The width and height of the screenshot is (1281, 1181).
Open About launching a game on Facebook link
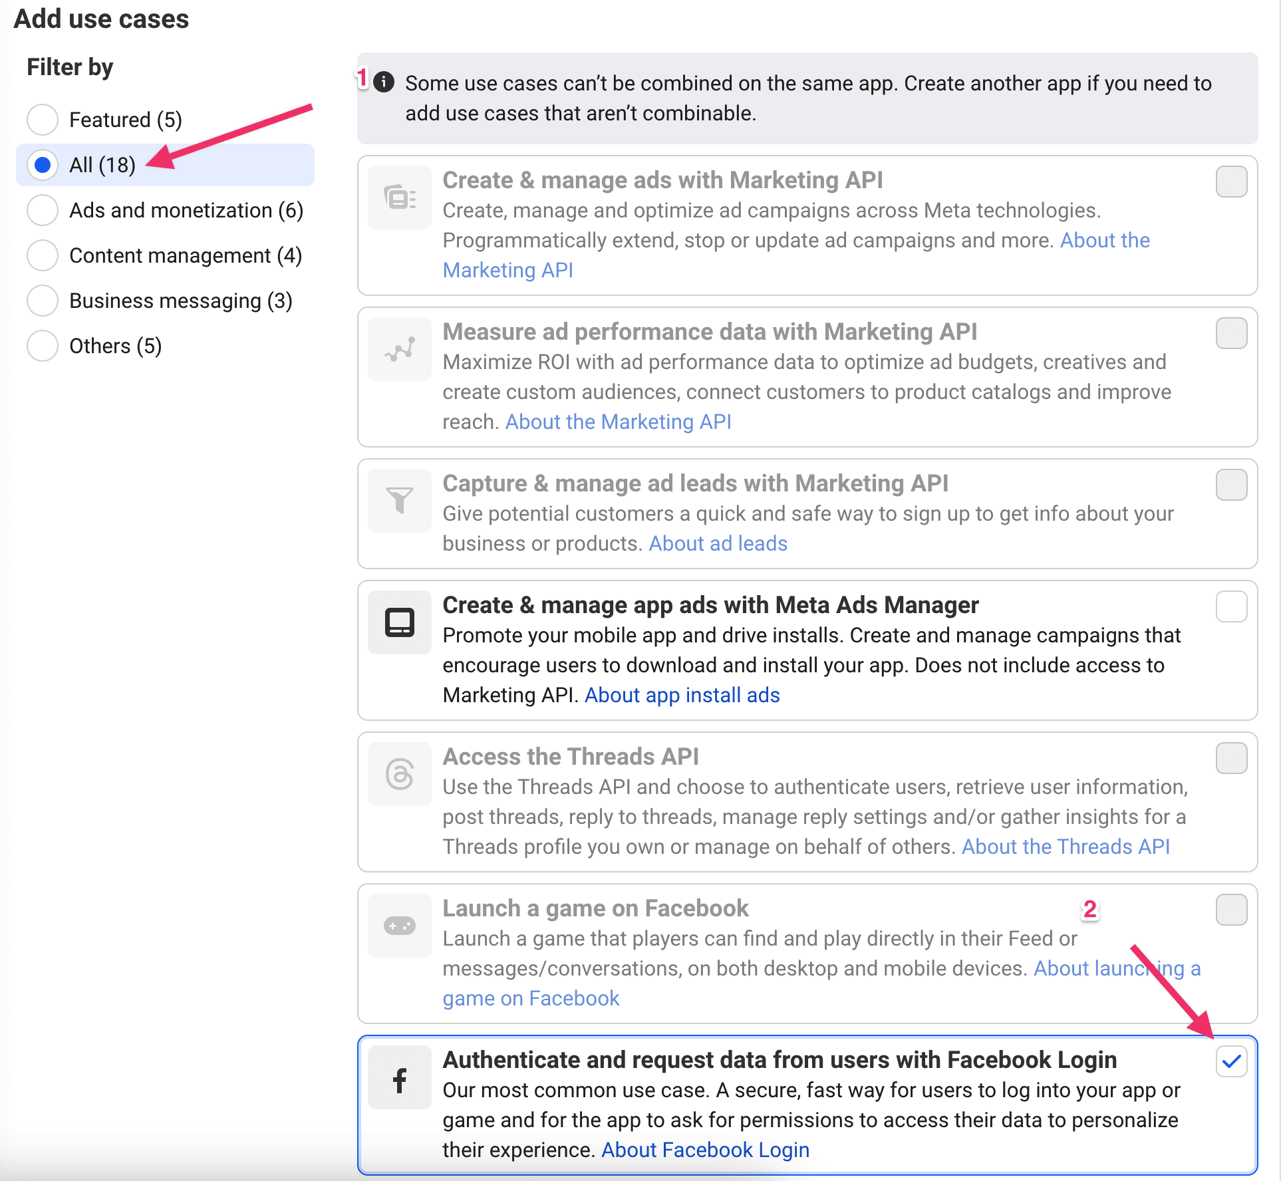[x=1117, y=968]
